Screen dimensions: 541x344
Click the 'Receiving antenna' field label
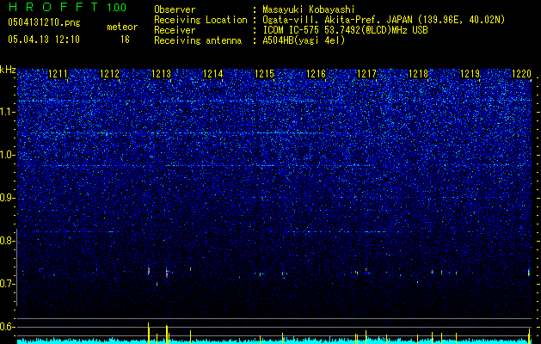point(198,40)
